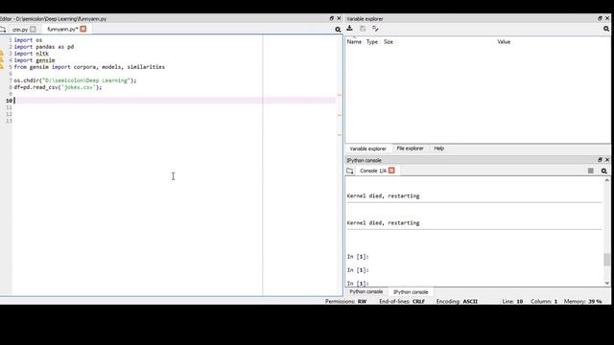This screenshot has height=345, width=614.
Task: Click the 'import nltk' code line
Action: 32,54
